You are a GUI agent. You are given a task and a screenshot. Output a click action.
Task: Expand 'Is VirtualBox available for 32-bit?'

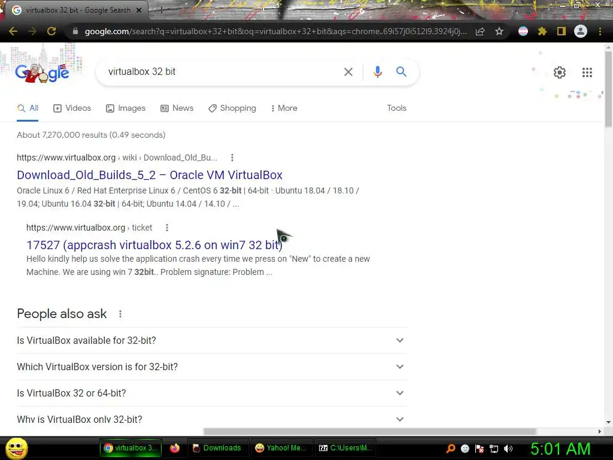point(212,340)
